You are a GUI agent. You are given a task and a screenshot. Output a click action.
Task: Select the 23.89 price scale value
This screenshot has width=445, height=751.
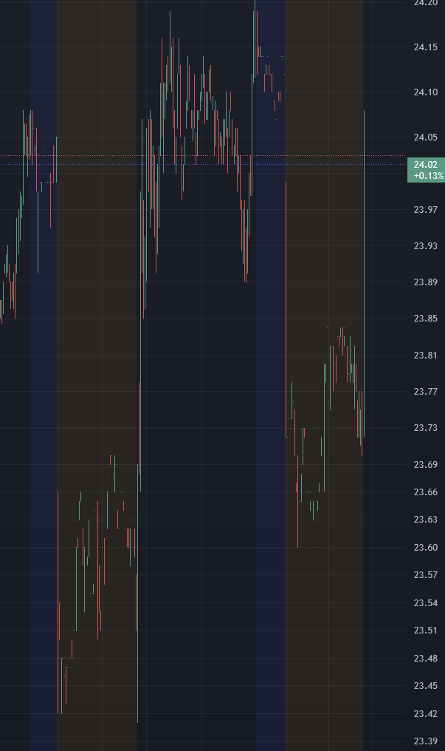[x=425, y=282]
